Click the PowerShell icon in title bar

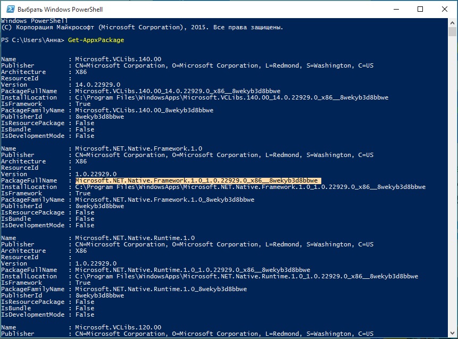[x=9, y=10]
